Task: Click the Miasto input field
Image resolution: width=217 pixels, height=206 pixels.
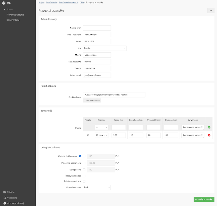Action: click(x=97, y=55)
